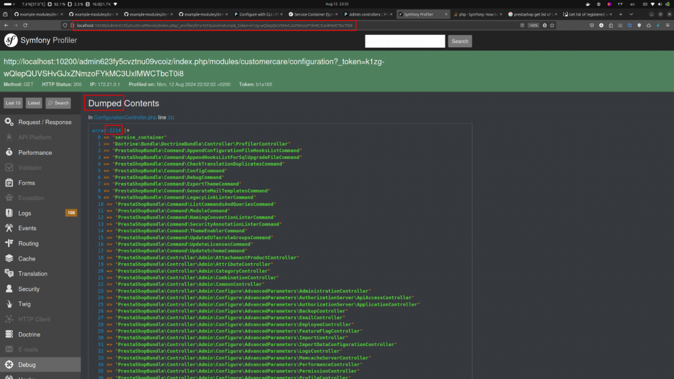This screenshot has height=379, width=674.
Task: Click the ExportThemeCommand entry
Action: tap(177, 184)
